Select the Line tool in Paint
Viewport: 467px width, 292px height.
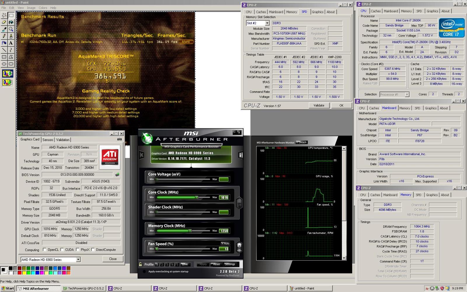click(x=4, y=50)
